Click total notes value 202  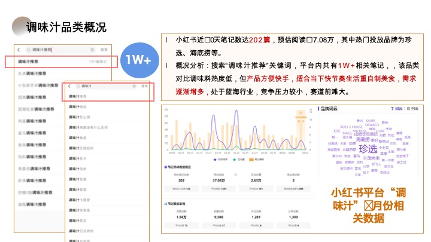pyautogui.click(x=181, y=180)
